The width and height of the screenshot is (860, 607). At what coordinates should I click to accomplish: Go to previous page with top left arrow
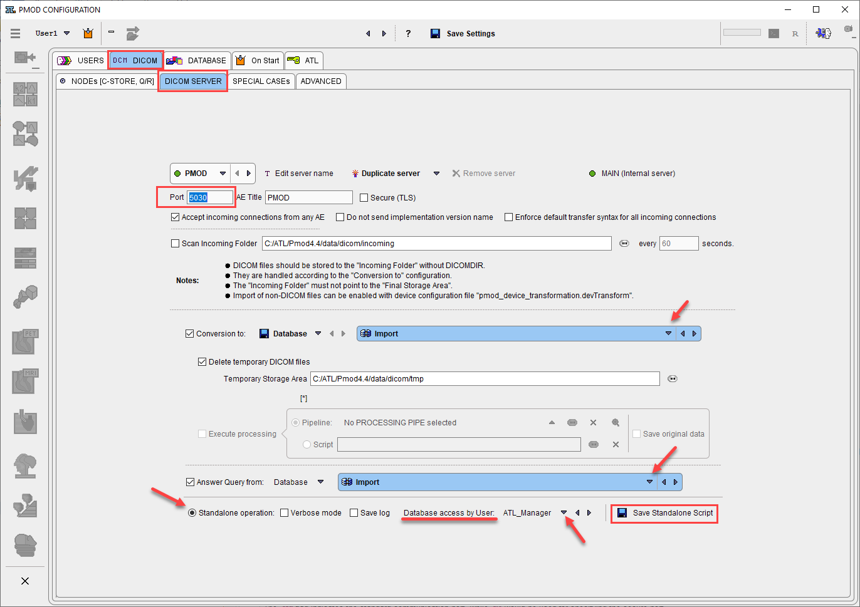[x=368, y=34]
